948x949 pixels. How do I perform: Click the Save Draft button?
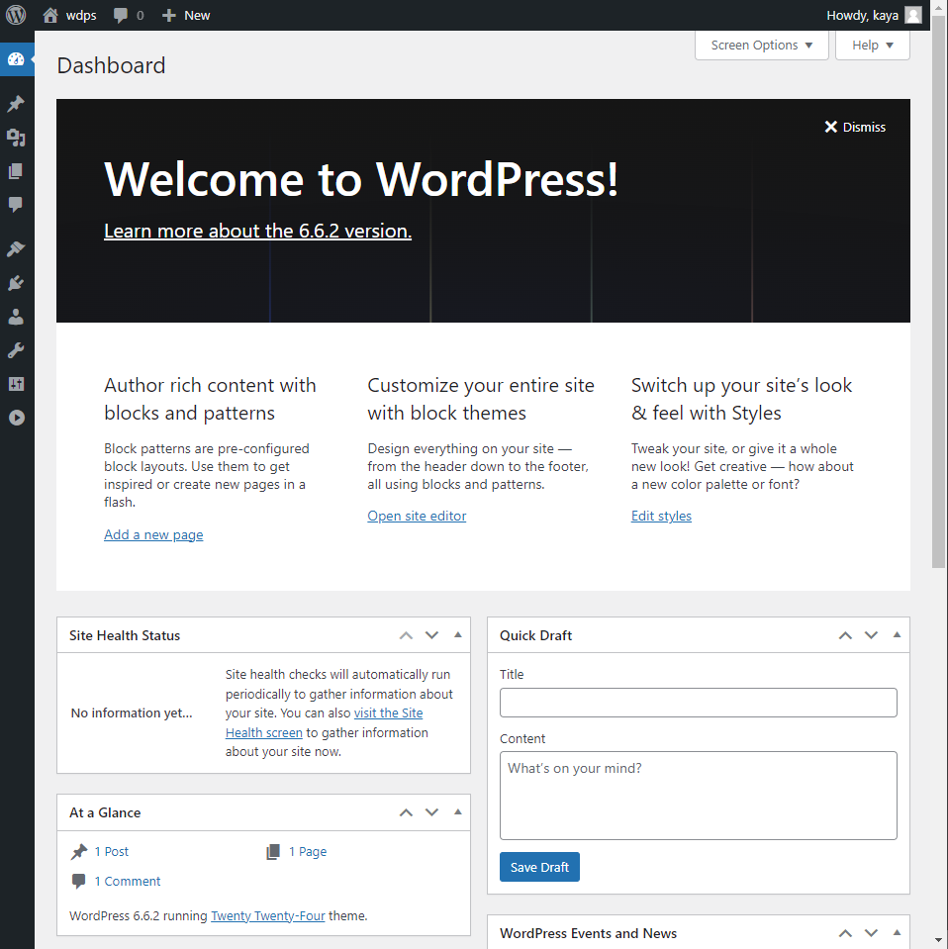539,867
